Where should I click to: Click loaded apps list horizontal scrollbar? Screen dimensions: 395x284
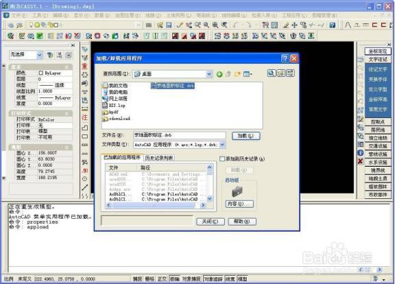pos(154,205)
